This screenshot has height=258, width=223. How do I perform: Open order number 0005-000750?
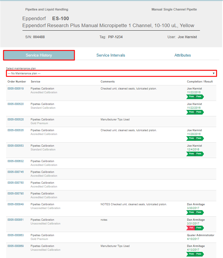[15, 182]
